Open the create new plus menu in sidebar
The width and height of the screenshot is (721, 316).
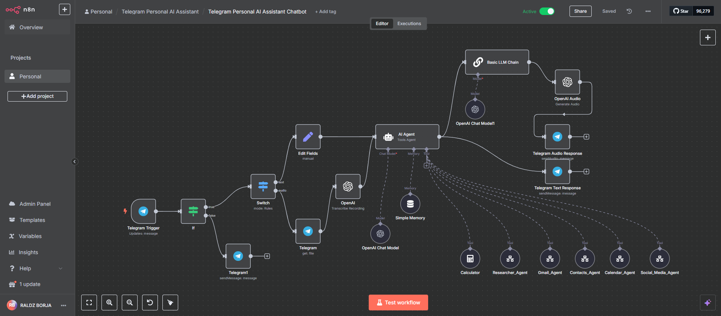(65, 9)
